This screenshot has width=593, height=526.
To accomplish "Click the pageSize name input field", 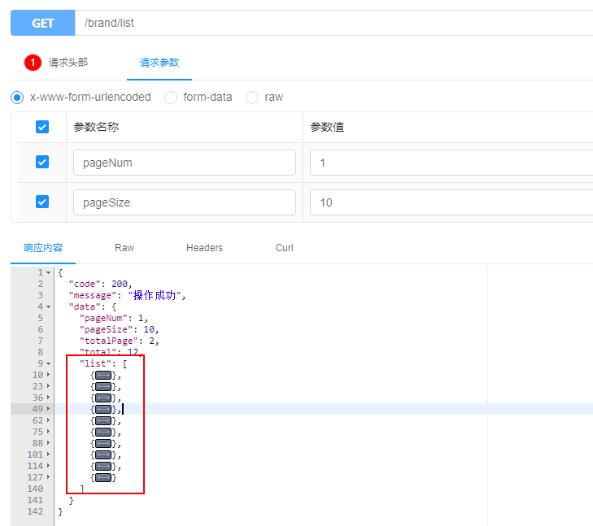I will (185, 202).
